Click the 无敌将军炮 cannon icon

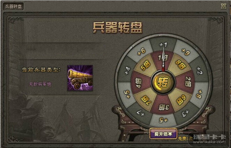point(80,78)
